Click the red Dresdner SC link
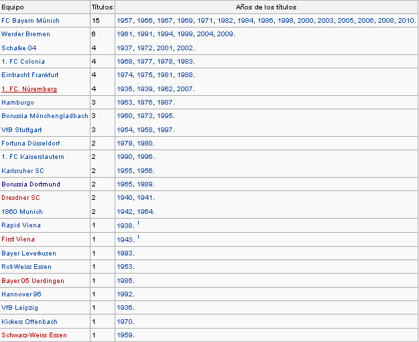The height and width of the screenshot is (342, 419). pyautogui.click(x=21, y=198)
